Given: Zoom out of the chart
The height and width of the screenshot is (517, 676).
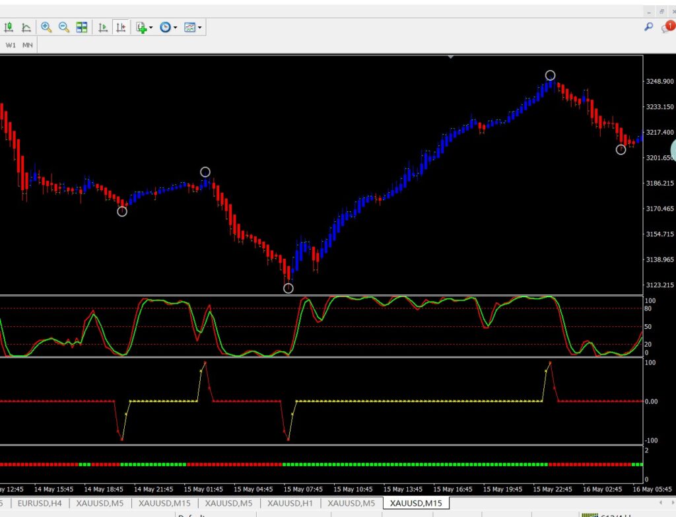Looking at the screenshot, I should click(64, 28).
